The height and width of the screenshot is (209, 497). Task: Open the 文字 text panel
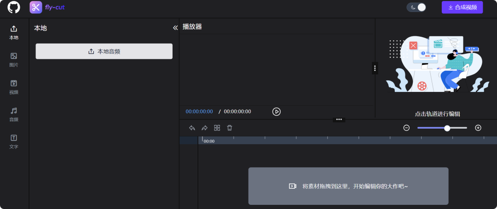14,141
